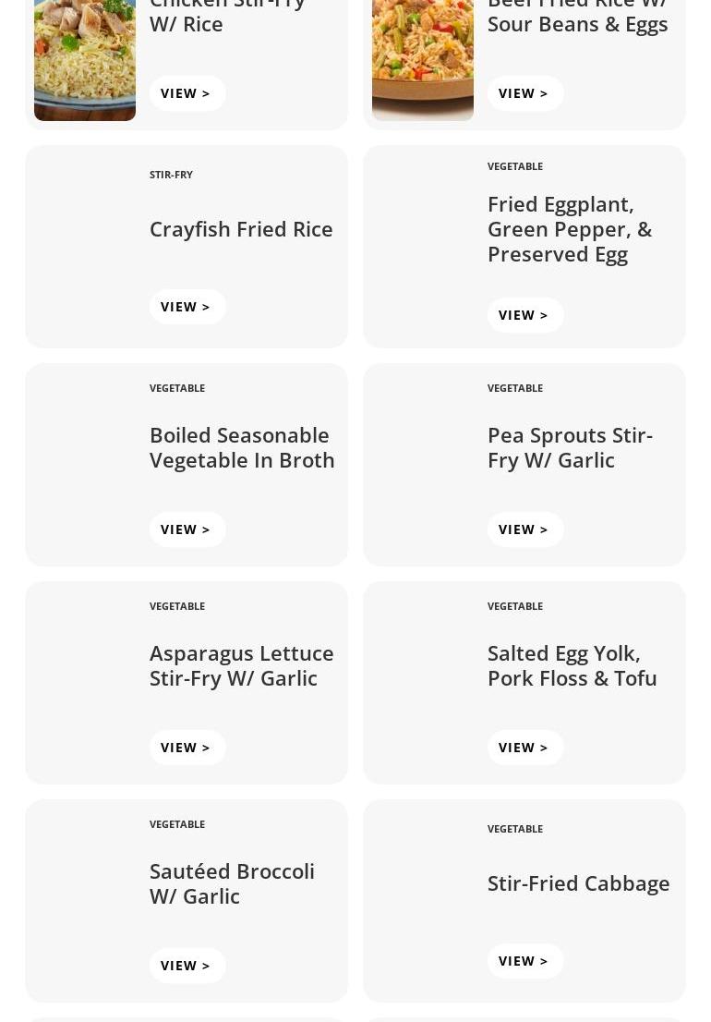Click the Pea Sprouts Stir-Fry W/ Garlic heading
This screenshot has height=1022, width=711.
(570, 447)
